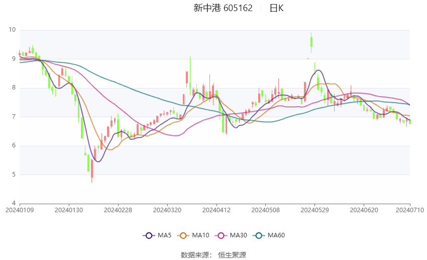427x260 pixels.
Task: Click the 20240620 x-axis date label
Action: (364, 210)
